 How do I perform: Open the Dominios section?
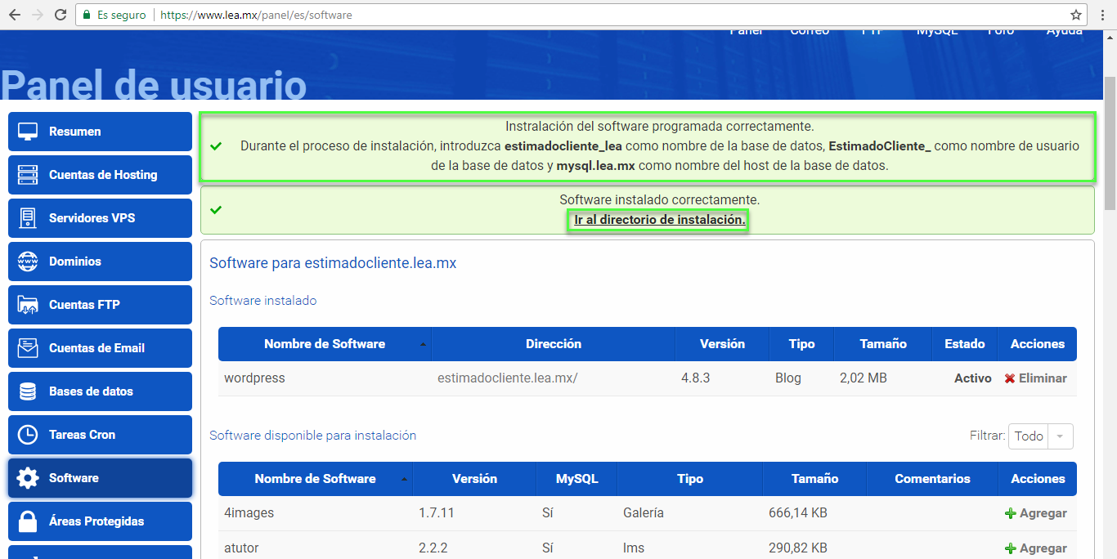100,262
